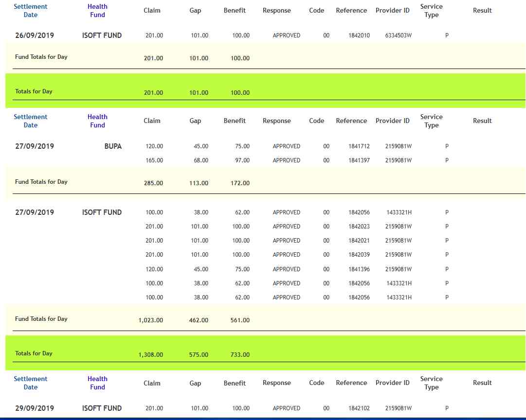The height and width of the screenshot is (420, 526).
Task: Sort by Settlement Date header above the 26/09/2019 row
Action: click(x=31, y=10)
